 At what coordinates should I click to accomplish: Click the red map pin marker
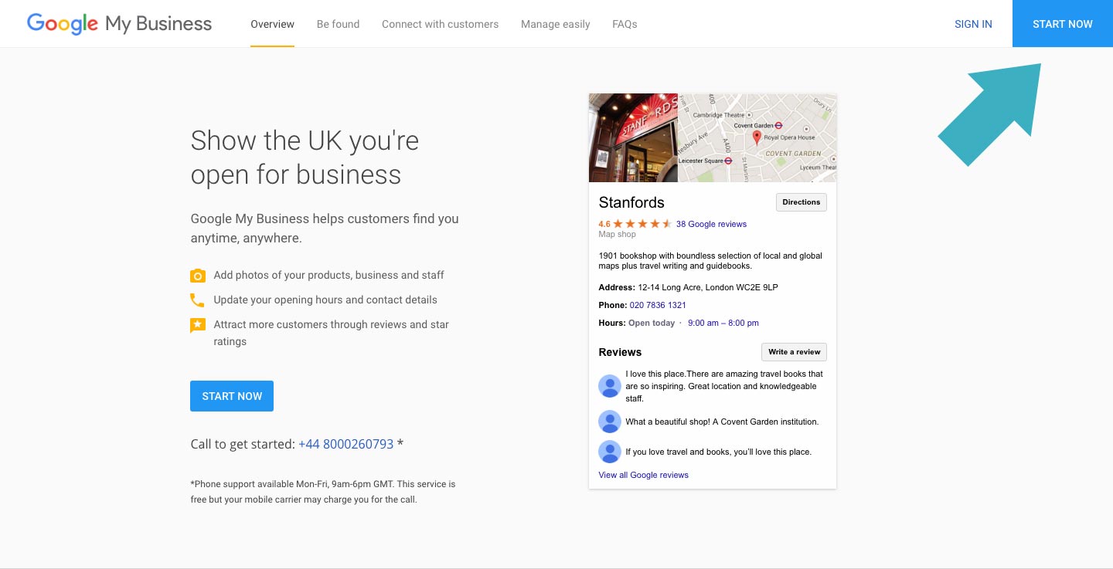(757, 138)
